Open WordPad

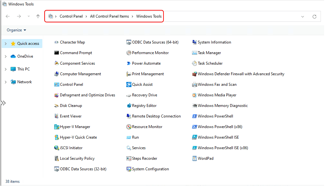[x=205, y=158]
